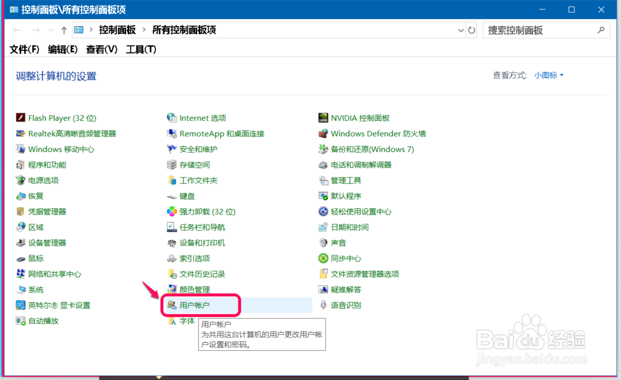Click the 所有控制面板项 breadcrumb
The height and width of the screenshot is (380, 621).
[184, 30]
